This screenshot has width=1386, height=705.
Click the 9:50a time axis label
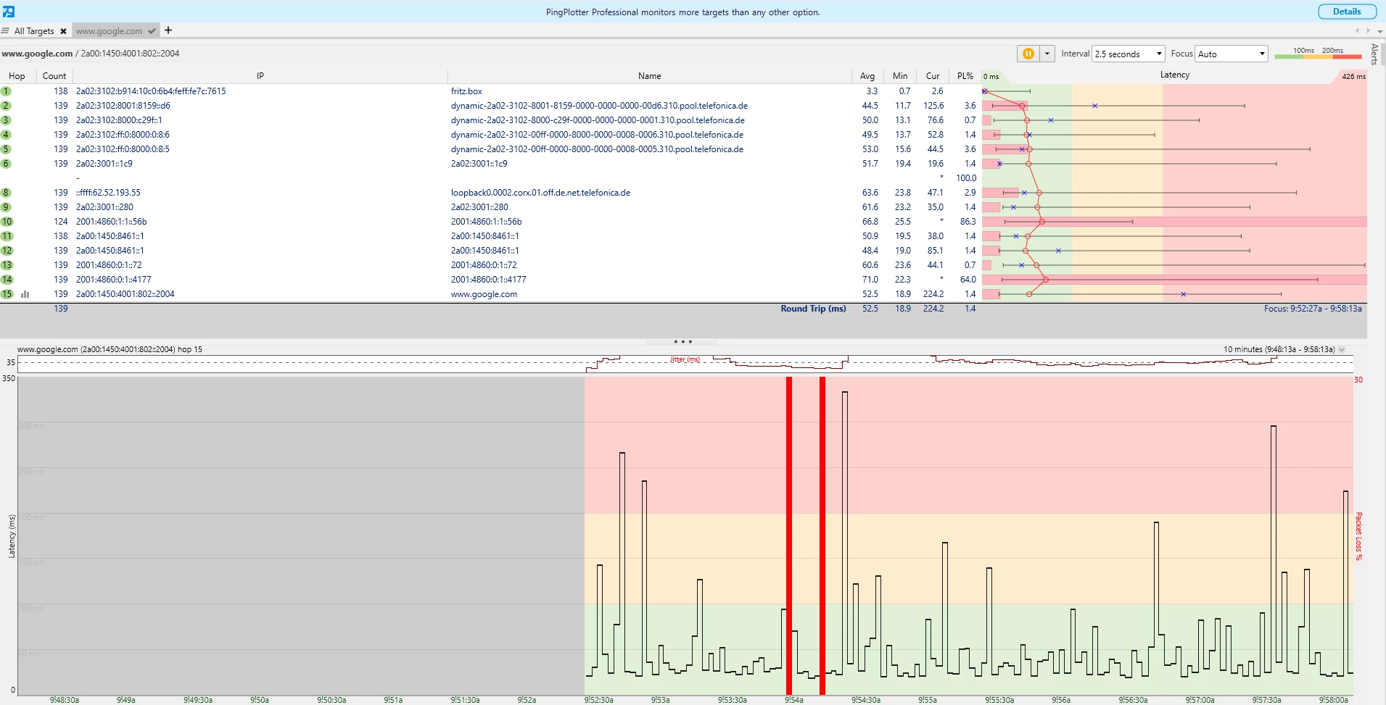[260, 700]
